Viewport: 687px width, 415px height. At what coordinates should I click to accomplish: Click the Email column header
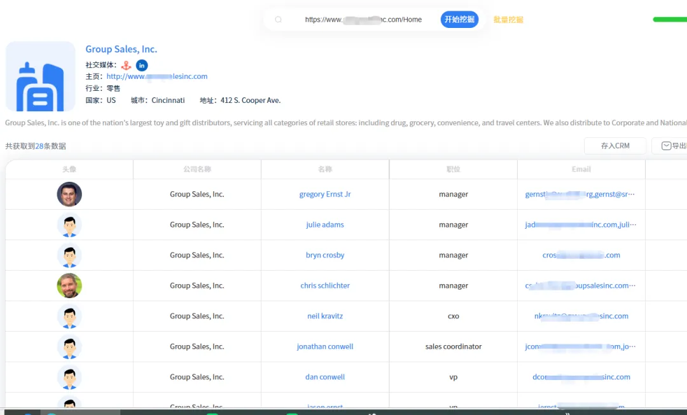(x=581, y=170)
